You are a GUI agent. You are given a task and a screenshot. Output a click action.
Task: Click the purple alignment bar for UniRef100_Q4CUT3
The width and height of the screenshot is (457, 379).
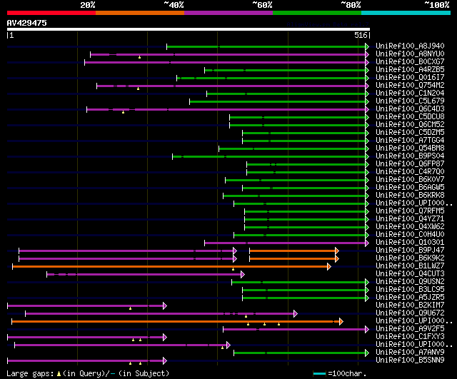tap(144, 274)
